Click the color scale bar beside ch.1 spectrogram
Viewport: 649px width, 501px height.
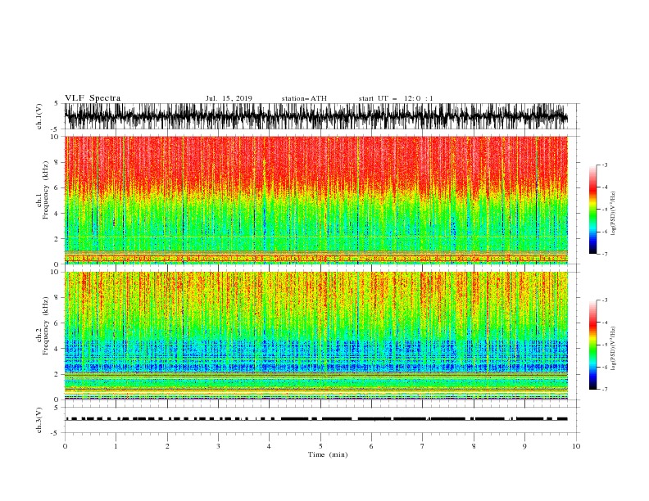coord(592,210)
